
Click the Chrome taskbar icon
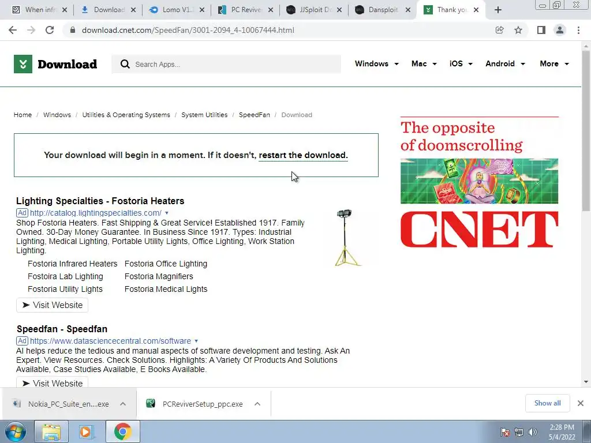[x=122, y=431]
